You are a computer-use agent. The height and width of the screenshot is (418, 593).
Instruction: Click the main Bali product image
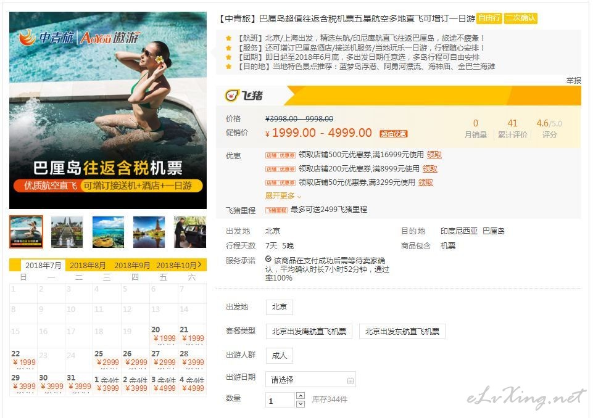[x=108, y=110]
